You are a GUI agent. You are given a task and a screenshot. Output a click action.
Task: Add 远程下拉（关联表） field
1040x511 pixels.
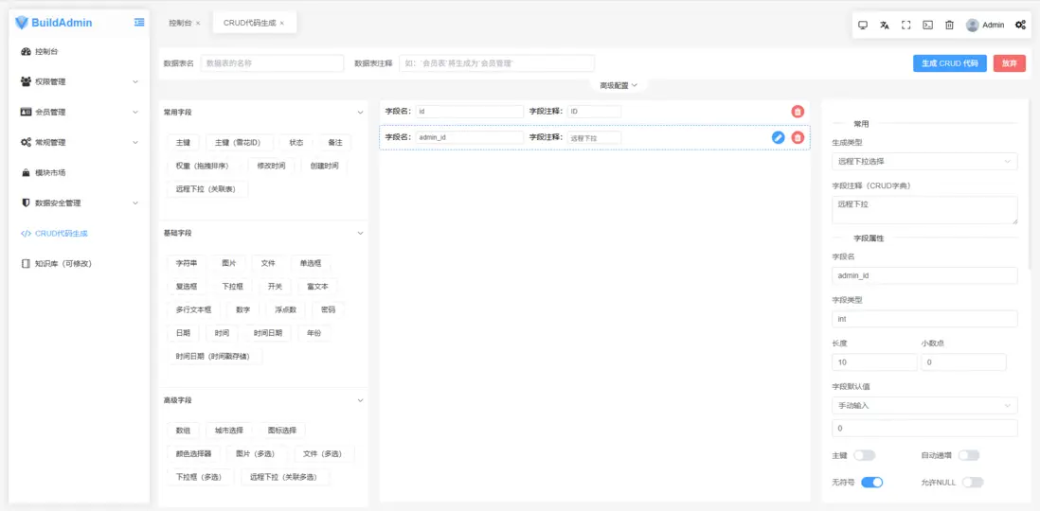(x=207, y=189)
